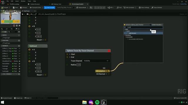Navigate back in graph history

[x=28, y=14]
